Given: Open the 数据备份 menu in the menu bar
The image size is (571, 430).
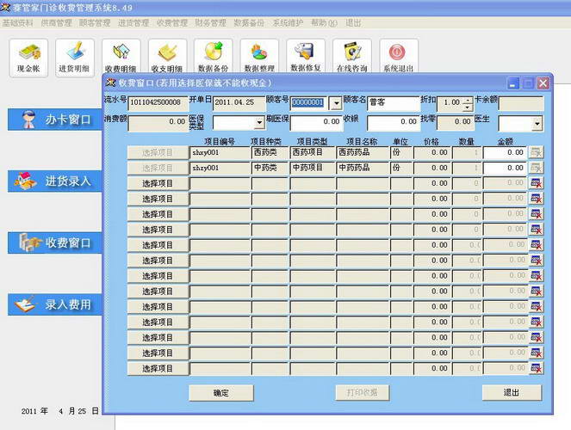Looking at the screenshot, I should [x=249, y=23].
